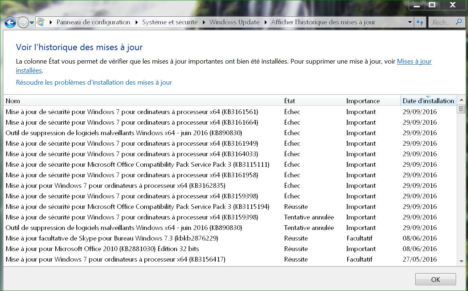
Task: Minimize the window
Action: coord(416,5)
